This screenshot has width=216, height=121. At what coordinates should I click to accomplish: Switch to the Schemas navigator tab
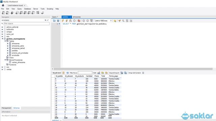click(17, 108)
